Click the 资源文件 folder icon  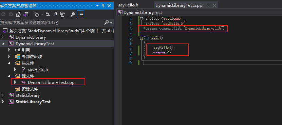(17, 89)
